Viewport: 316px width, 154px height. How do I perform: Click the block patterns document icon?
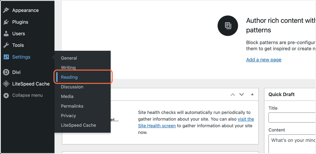click(228, 26)
